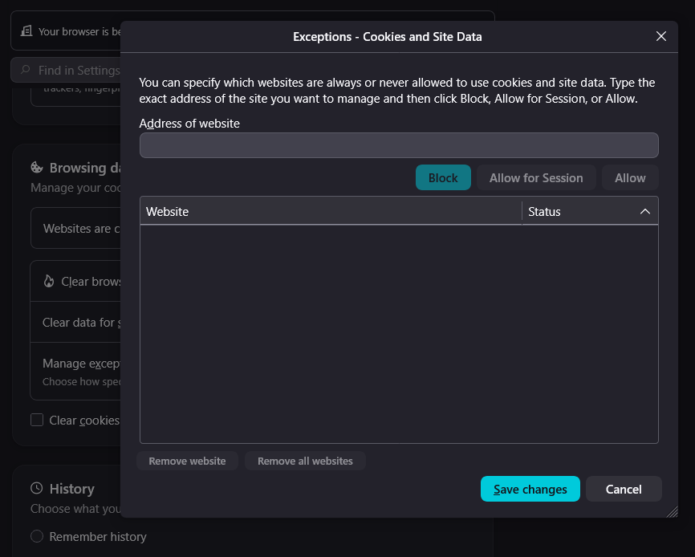Click the Browsing data section heading
This screenshot has height=557, width=695.
pos(84,168)
